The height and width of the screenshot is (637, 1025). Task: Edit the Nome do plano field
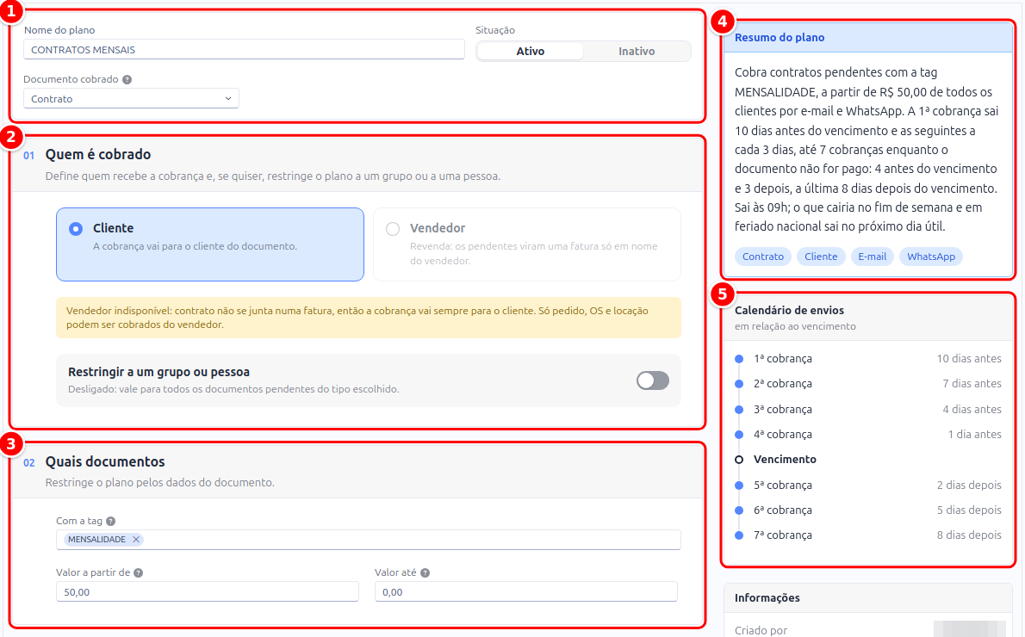244,50
